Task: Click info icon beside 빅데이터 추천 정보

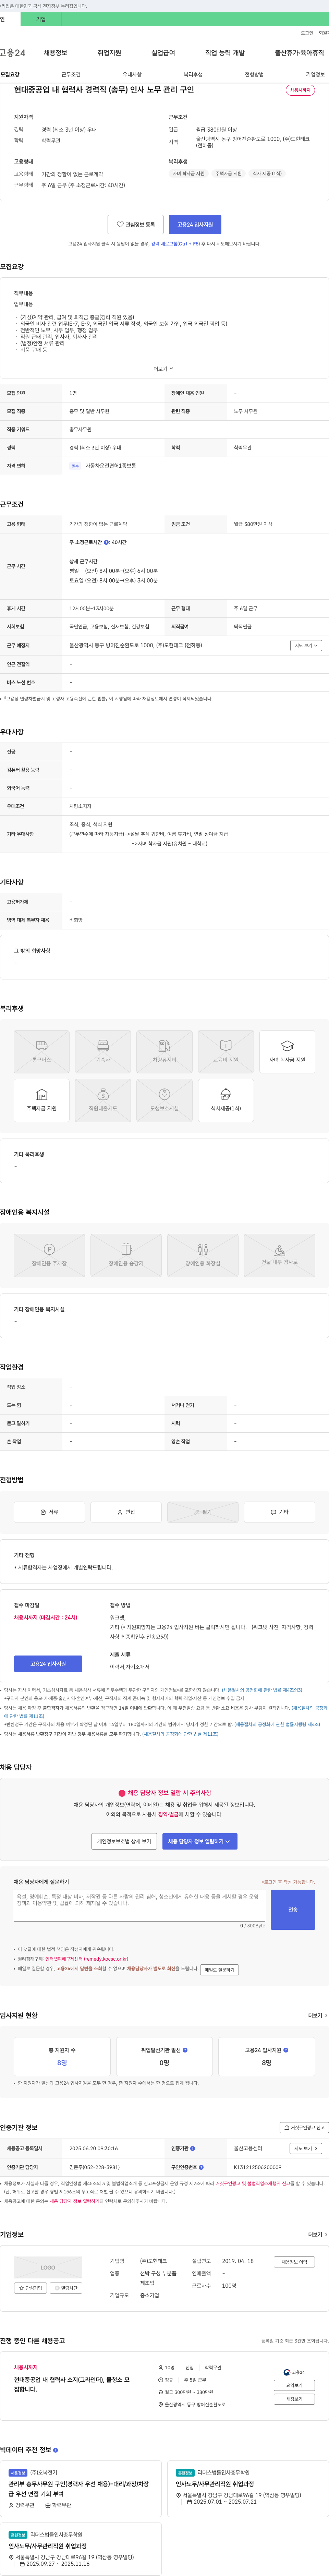Action: coord(55,2450)
